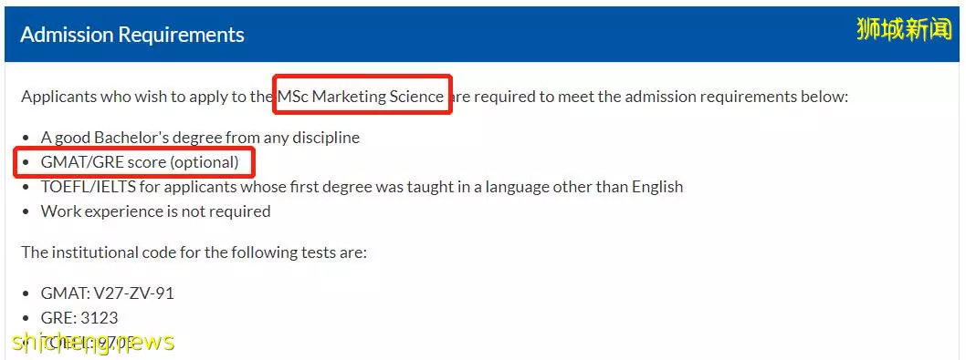
Task: Click 'Applicants who wish to apply to the' text
Action: [143, 97]
